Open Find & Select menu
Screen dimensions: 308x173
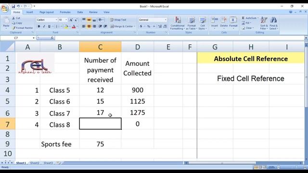pos(273,23)
